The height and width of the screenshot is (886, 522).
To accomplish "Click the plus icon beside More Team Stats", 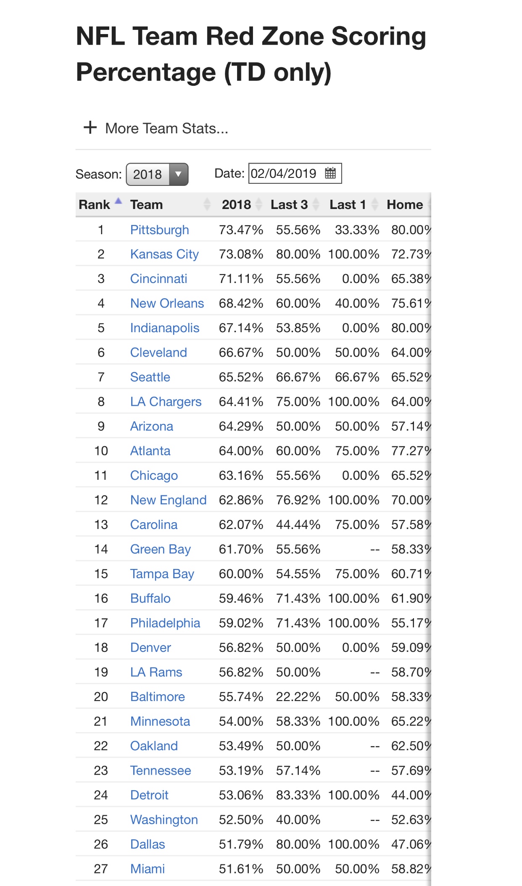I will click(x=90, y=127).
